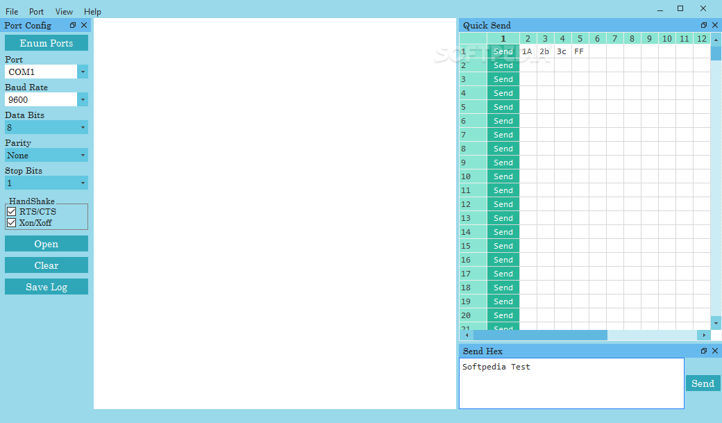Click the Send Hex text input area
This screenshot has width=722, height=423.
click(x=571, y=383)
